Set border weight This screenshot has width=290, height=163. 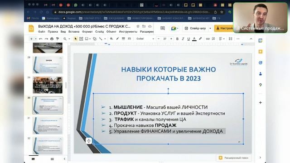tap(123, 38)
